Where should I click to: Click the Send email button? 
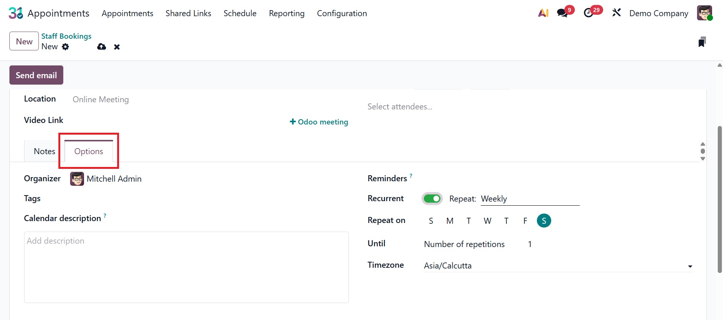pos(36,75)
